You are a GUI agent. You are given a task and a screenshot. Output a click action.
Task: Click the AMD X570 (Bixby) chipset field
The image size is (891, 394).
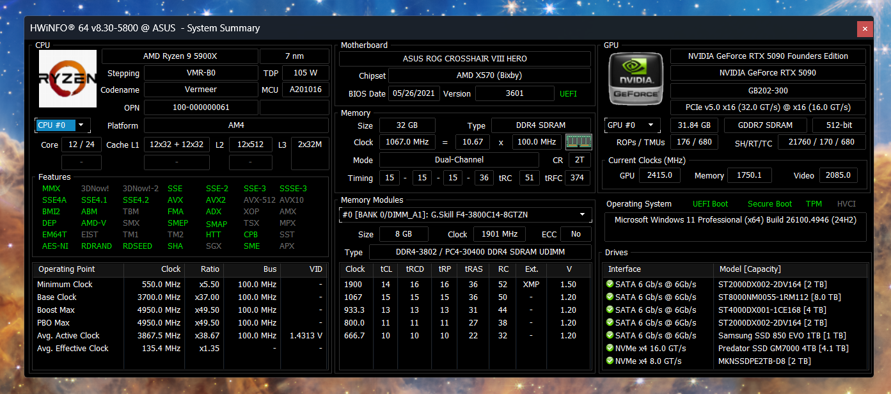(490, 75)
